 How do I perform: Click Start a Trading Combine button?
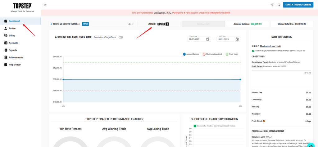pos(298,5)
